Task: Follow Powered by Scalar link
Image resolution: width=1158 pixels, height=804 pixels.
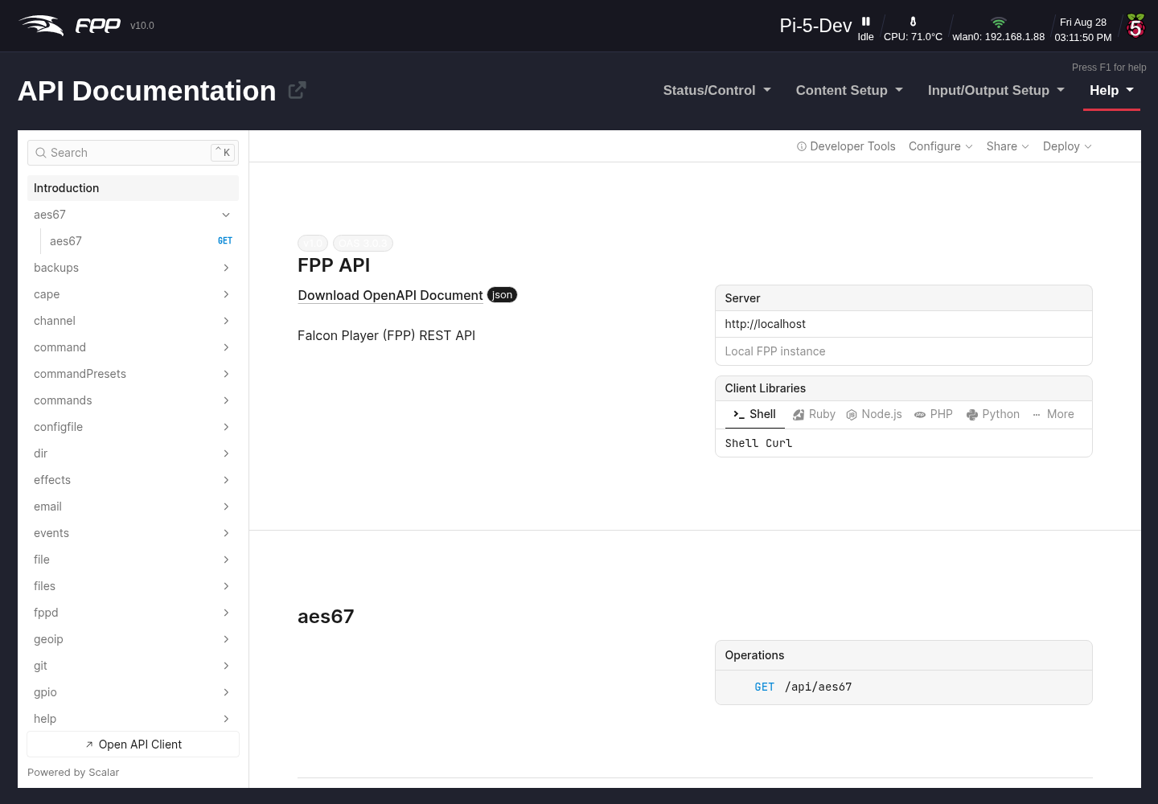Action: click(73, 773)
